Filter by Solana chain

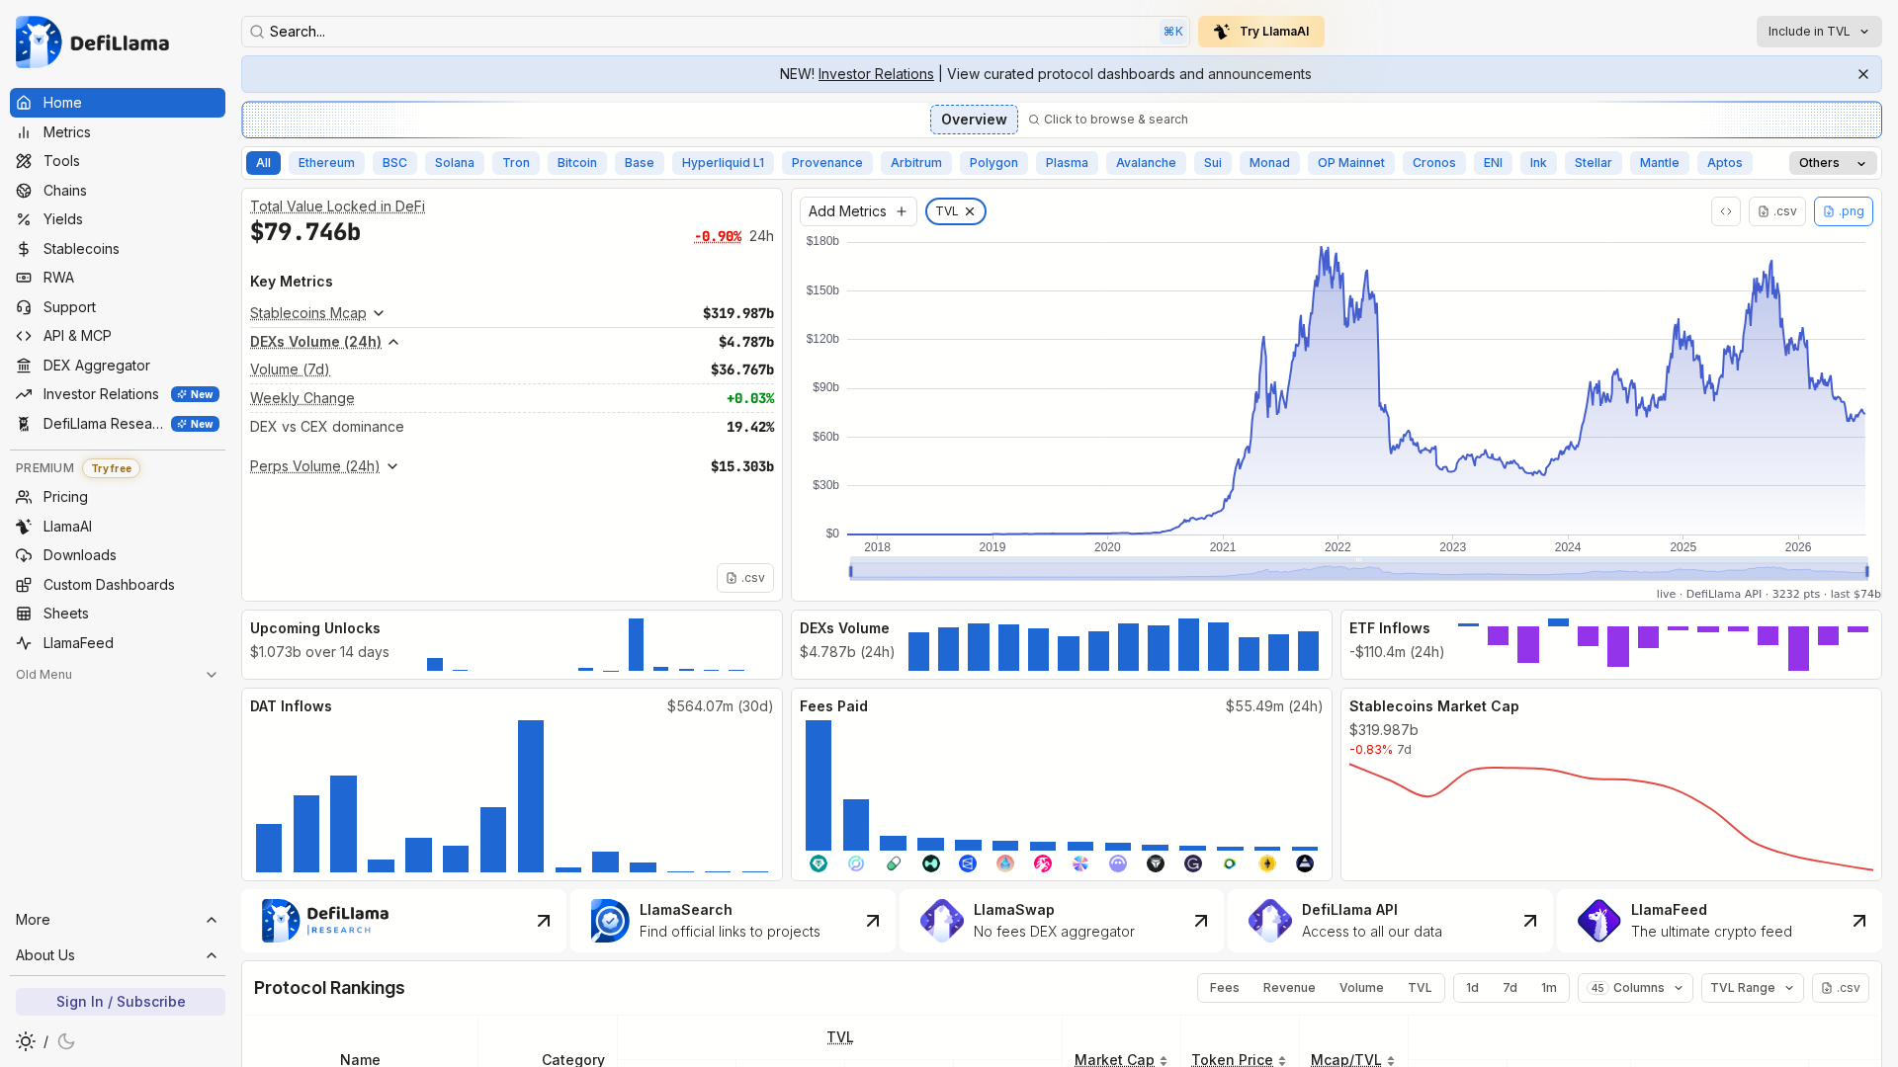(x=455, y=163)
